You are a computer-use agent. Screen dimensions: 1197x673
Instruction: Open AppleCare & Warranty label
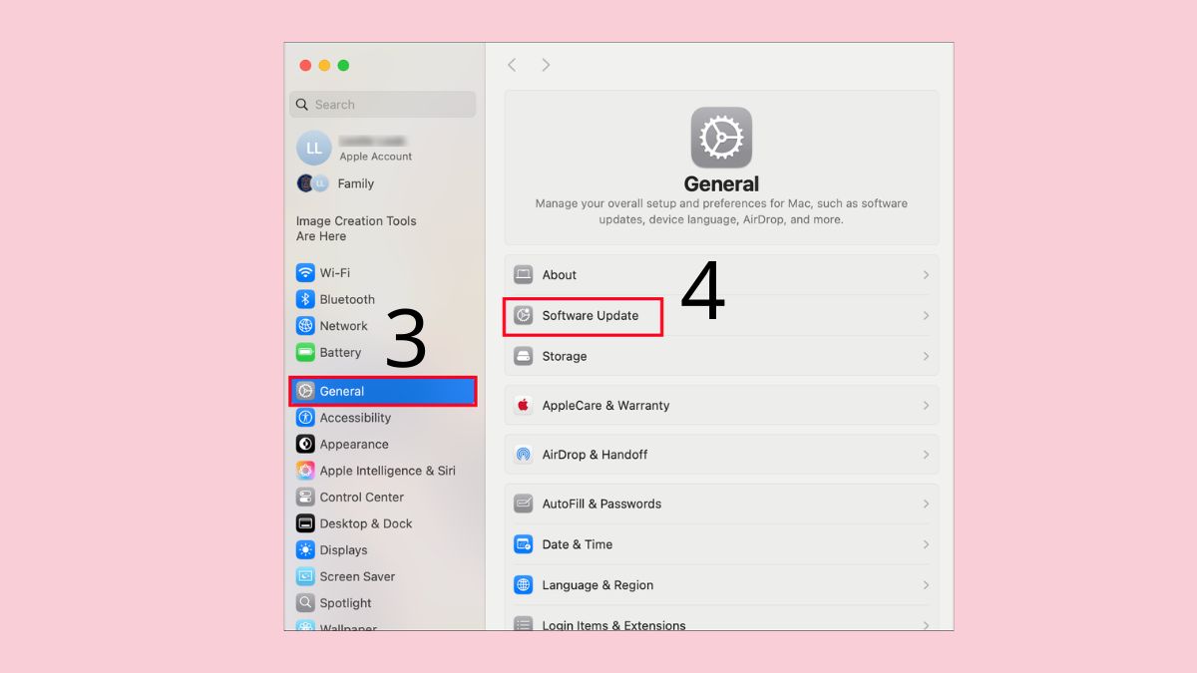(605, 405)
